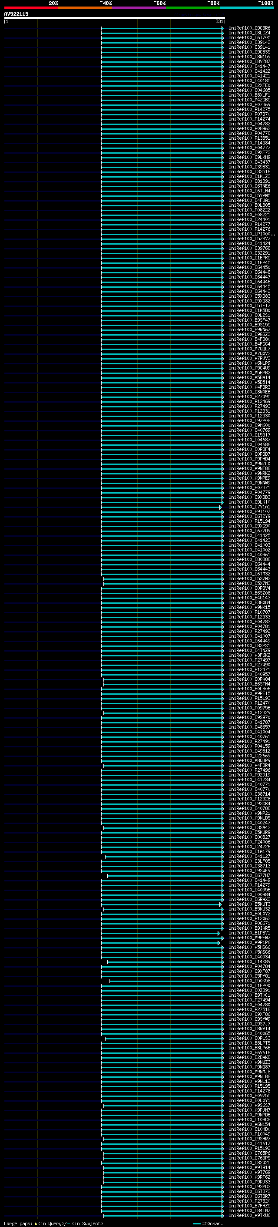
Task: Select hit UniRef100_Q5ZBV7
Action: pyautogui.click(x=249, y=239)
